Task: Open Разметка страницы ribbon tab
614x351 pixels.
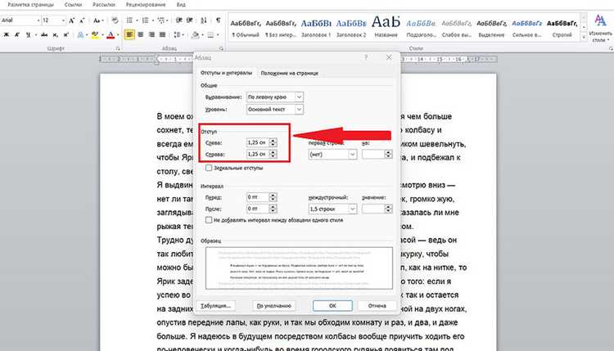Action: 30,5
